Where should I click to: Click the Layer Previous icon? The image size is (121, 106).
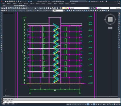point(92,8)
